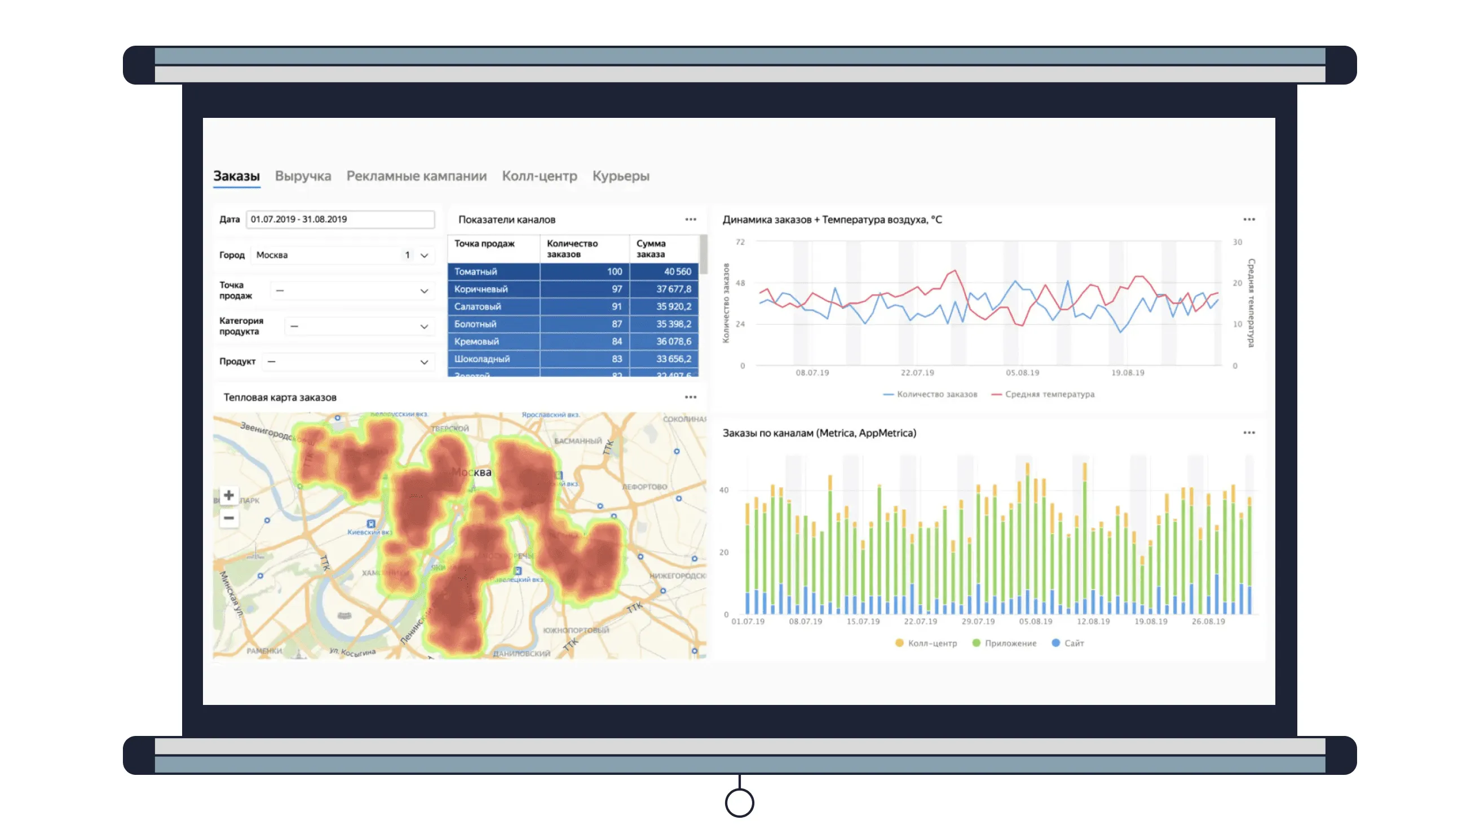Sort by Точка продаж column header
This screenshot has height=829, width=1480.
[493, 249]
